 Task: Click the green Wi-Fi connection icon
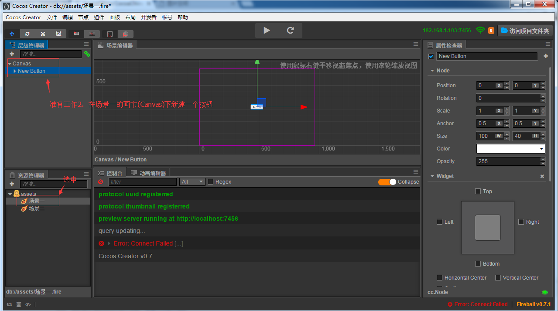coord(480,30)
